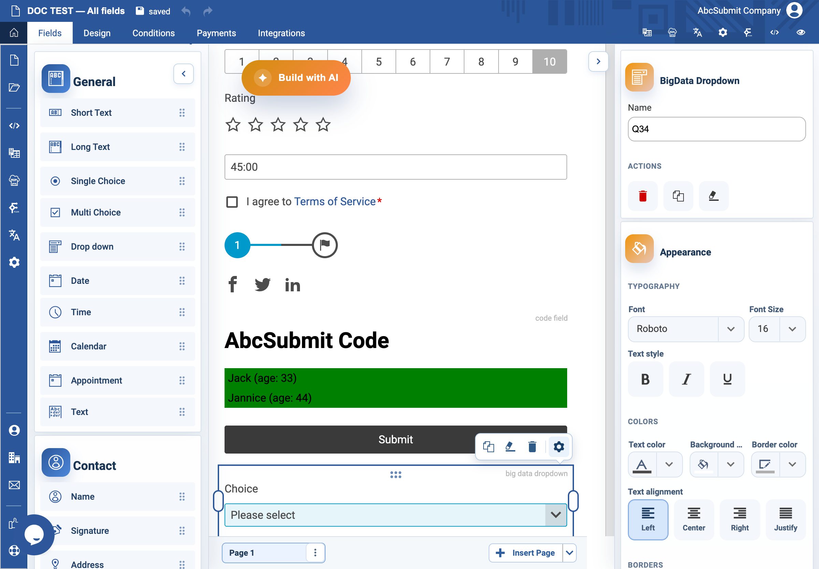The image size is (819, 569).
Task: Open the Terms of Service link
Action: point(334,202)
